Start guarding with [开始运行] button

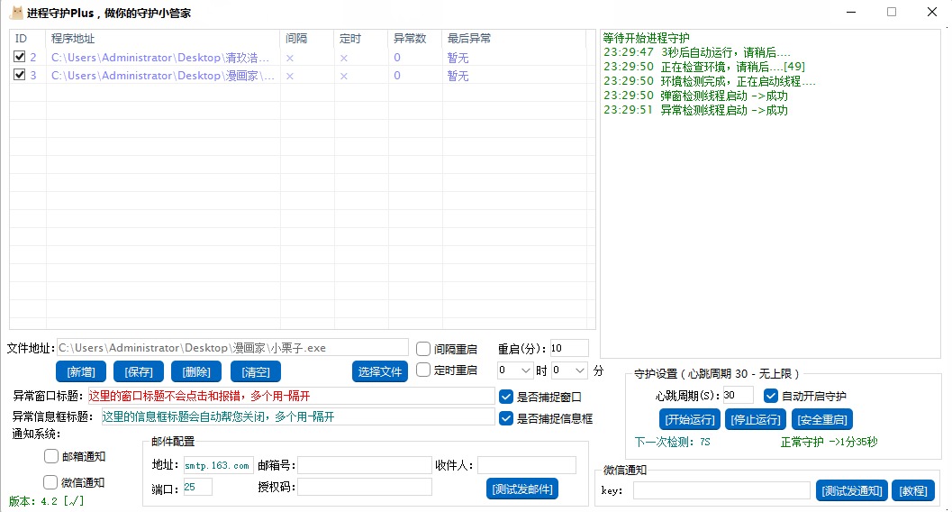click(x=688, y=419)
